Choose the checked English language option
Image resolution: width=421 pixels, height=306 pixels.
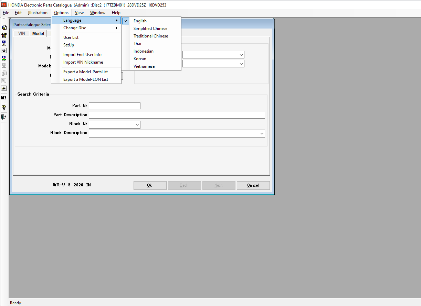(151, 21)
